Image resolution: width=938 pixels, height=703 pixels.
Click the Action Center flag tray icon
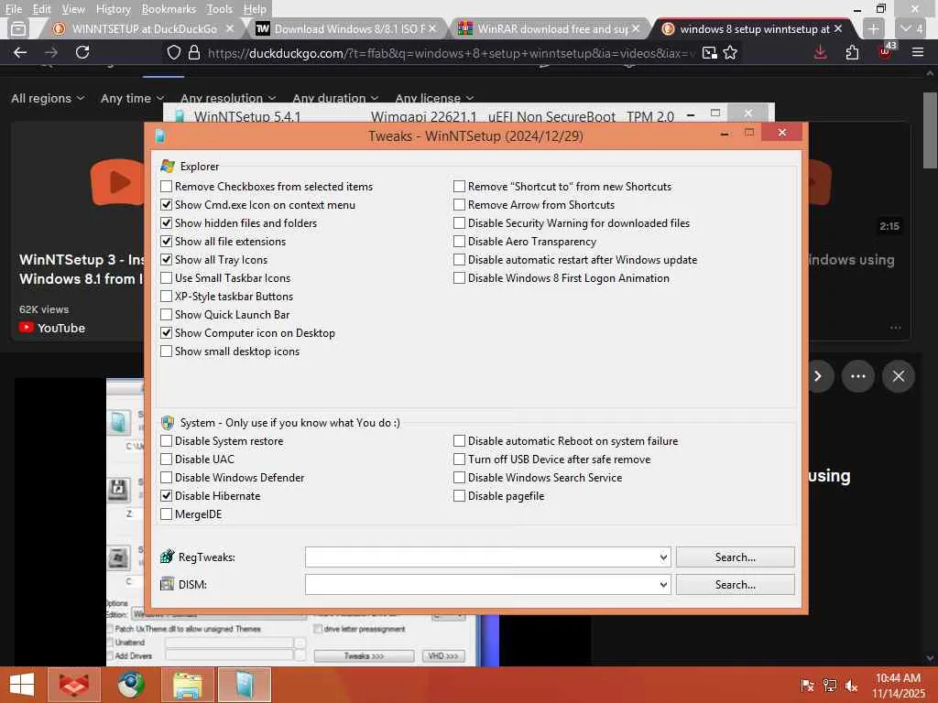pos(807,686)
